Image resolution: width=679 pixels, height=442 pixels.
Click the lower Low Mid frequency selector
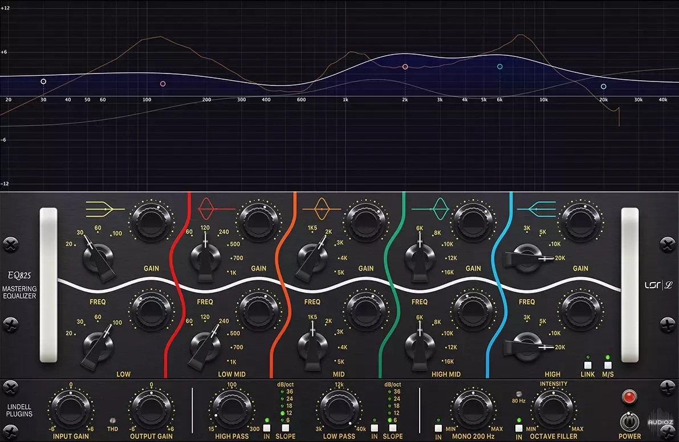pyautogui.click(x=205, y=347)
